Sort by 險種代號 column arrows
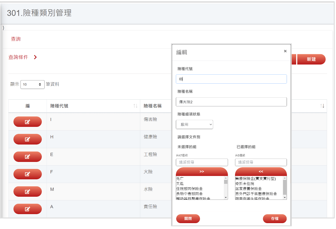The height and width of the screenshot is (229, 336). 135,106
